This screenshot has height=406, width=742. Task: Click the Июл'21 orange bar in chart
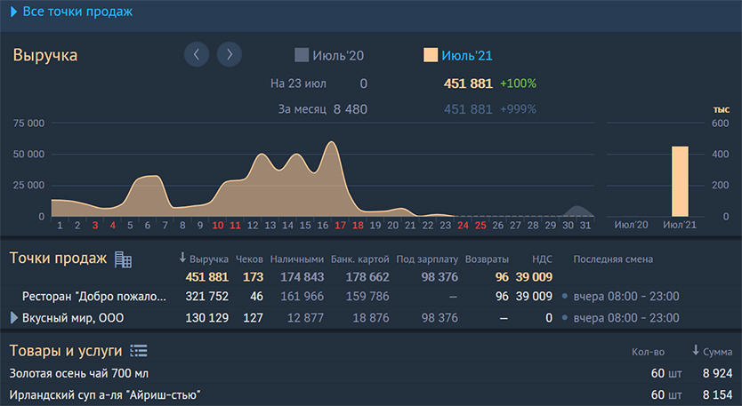coord(680,181)
